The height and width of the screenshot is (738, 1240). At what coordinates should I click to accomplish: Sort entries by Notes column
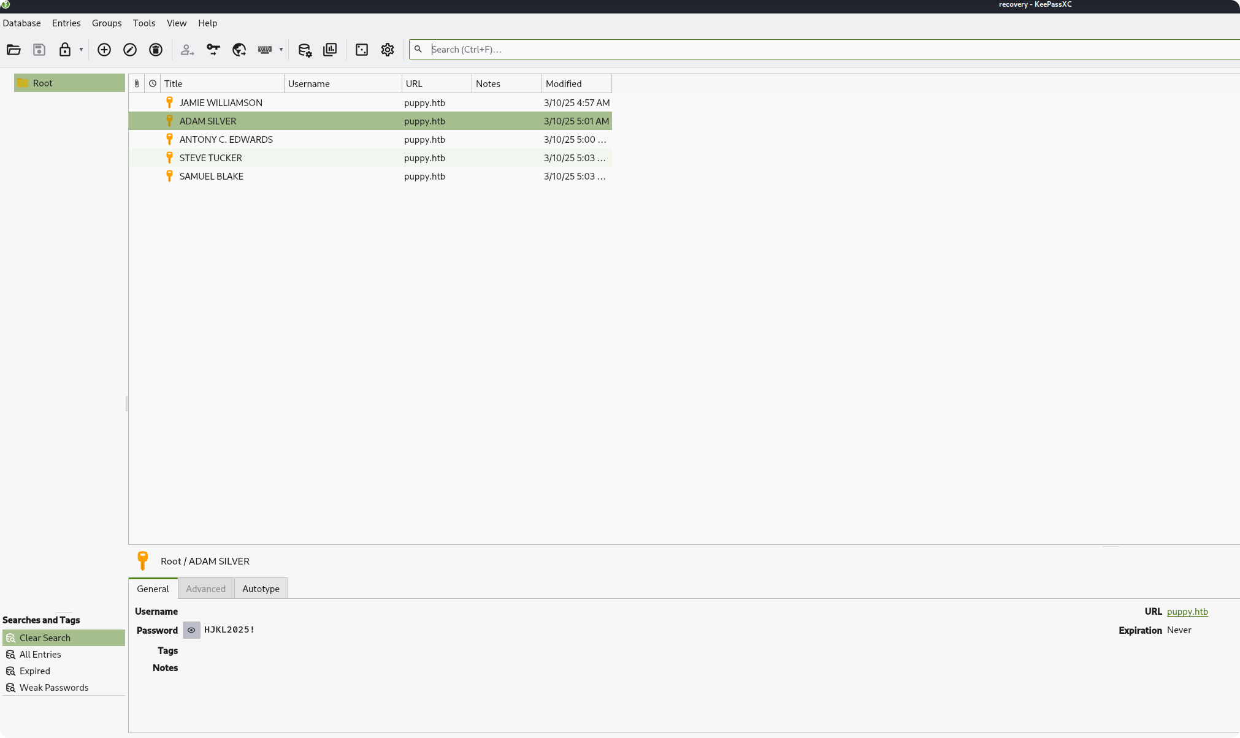click(507, 83)
